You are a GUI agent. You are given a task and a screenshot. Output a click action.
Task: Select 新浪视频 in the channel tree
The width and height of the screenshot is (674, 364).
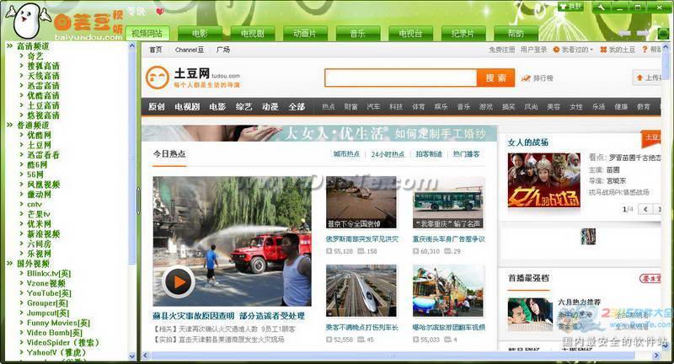43,234
